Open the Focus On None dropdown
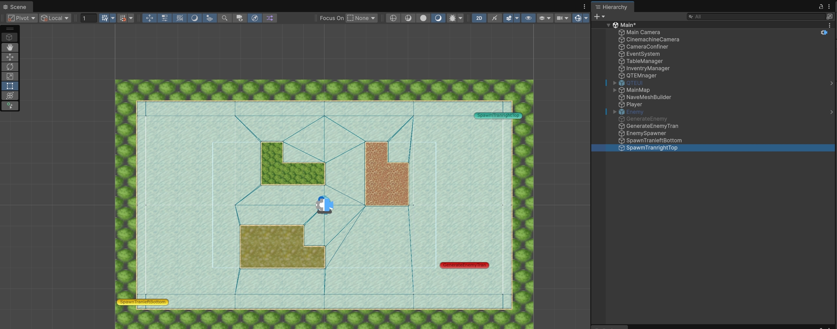 (361, 18)
